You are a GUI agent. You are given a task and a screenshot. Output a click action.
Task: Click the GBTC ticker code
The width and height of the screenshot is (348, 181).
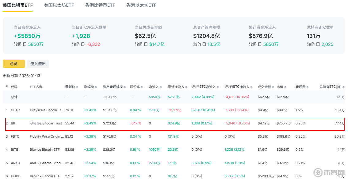(15, 110)
